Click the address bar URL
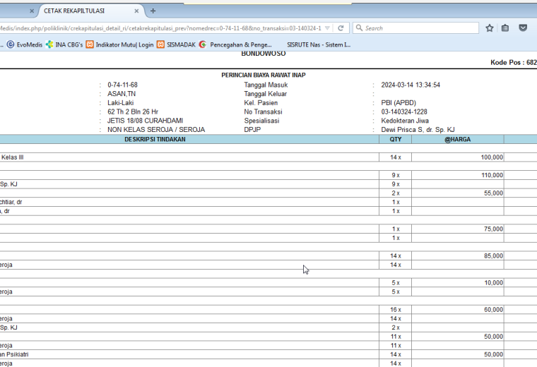Viewport: 537px width, 367px height. (160, 28)
